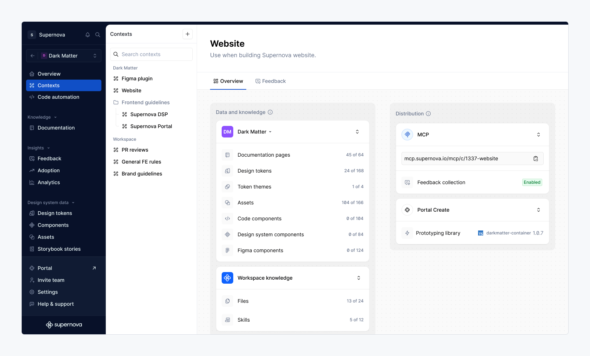590x356 pixels.
Task: Click the info icon beside Data and knowledge
Action: coord(270,112)
